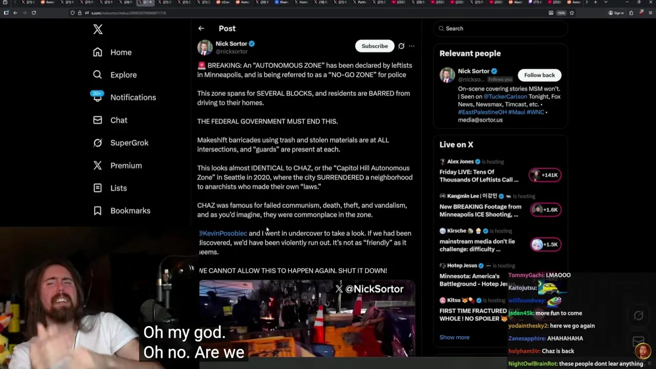Image resolution: width=656 pixels, height=369 pixels.
Task: Click the X logo in the sidebar
Action: point(98,29)
